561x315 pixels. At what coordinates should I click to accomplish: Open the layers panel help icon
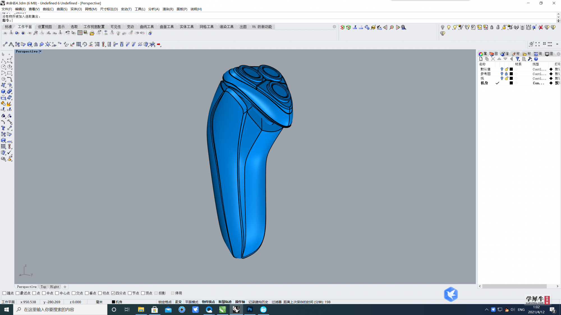536,59
